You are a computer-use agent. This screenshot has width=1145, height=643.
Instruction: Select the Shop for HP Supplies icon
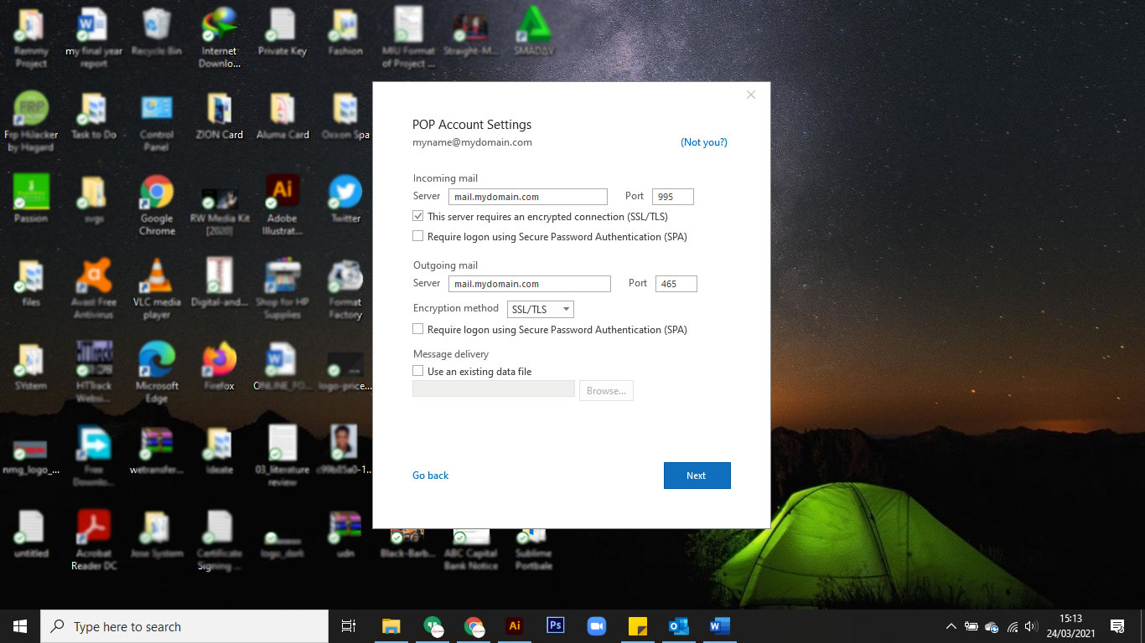coord(282,289)
